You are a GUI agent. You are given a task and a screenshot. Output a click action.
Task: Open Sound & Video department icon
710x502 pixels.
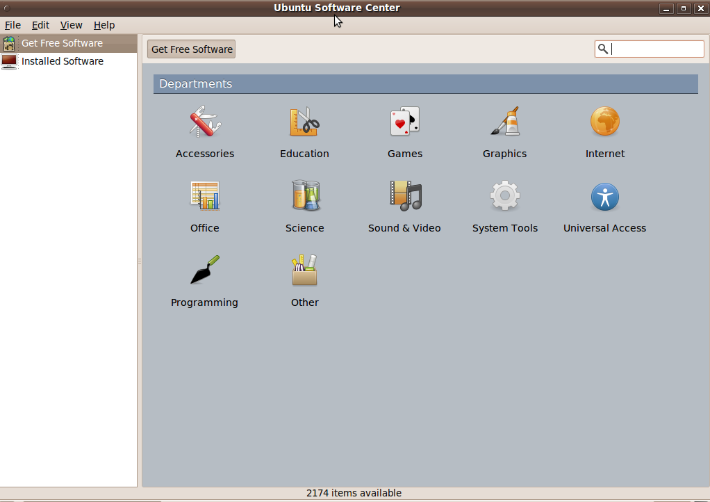point(404,196)
